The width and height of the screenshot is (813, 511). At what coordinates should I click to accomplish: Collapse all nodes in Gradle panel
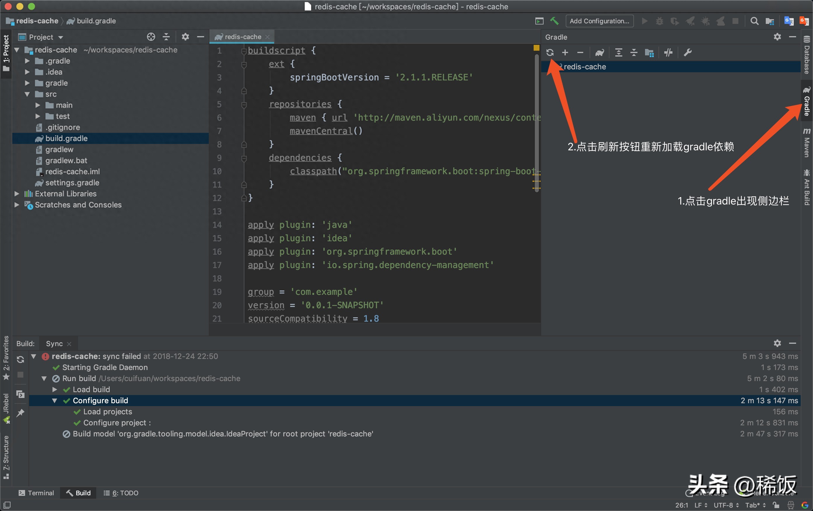tap(634, 52)
